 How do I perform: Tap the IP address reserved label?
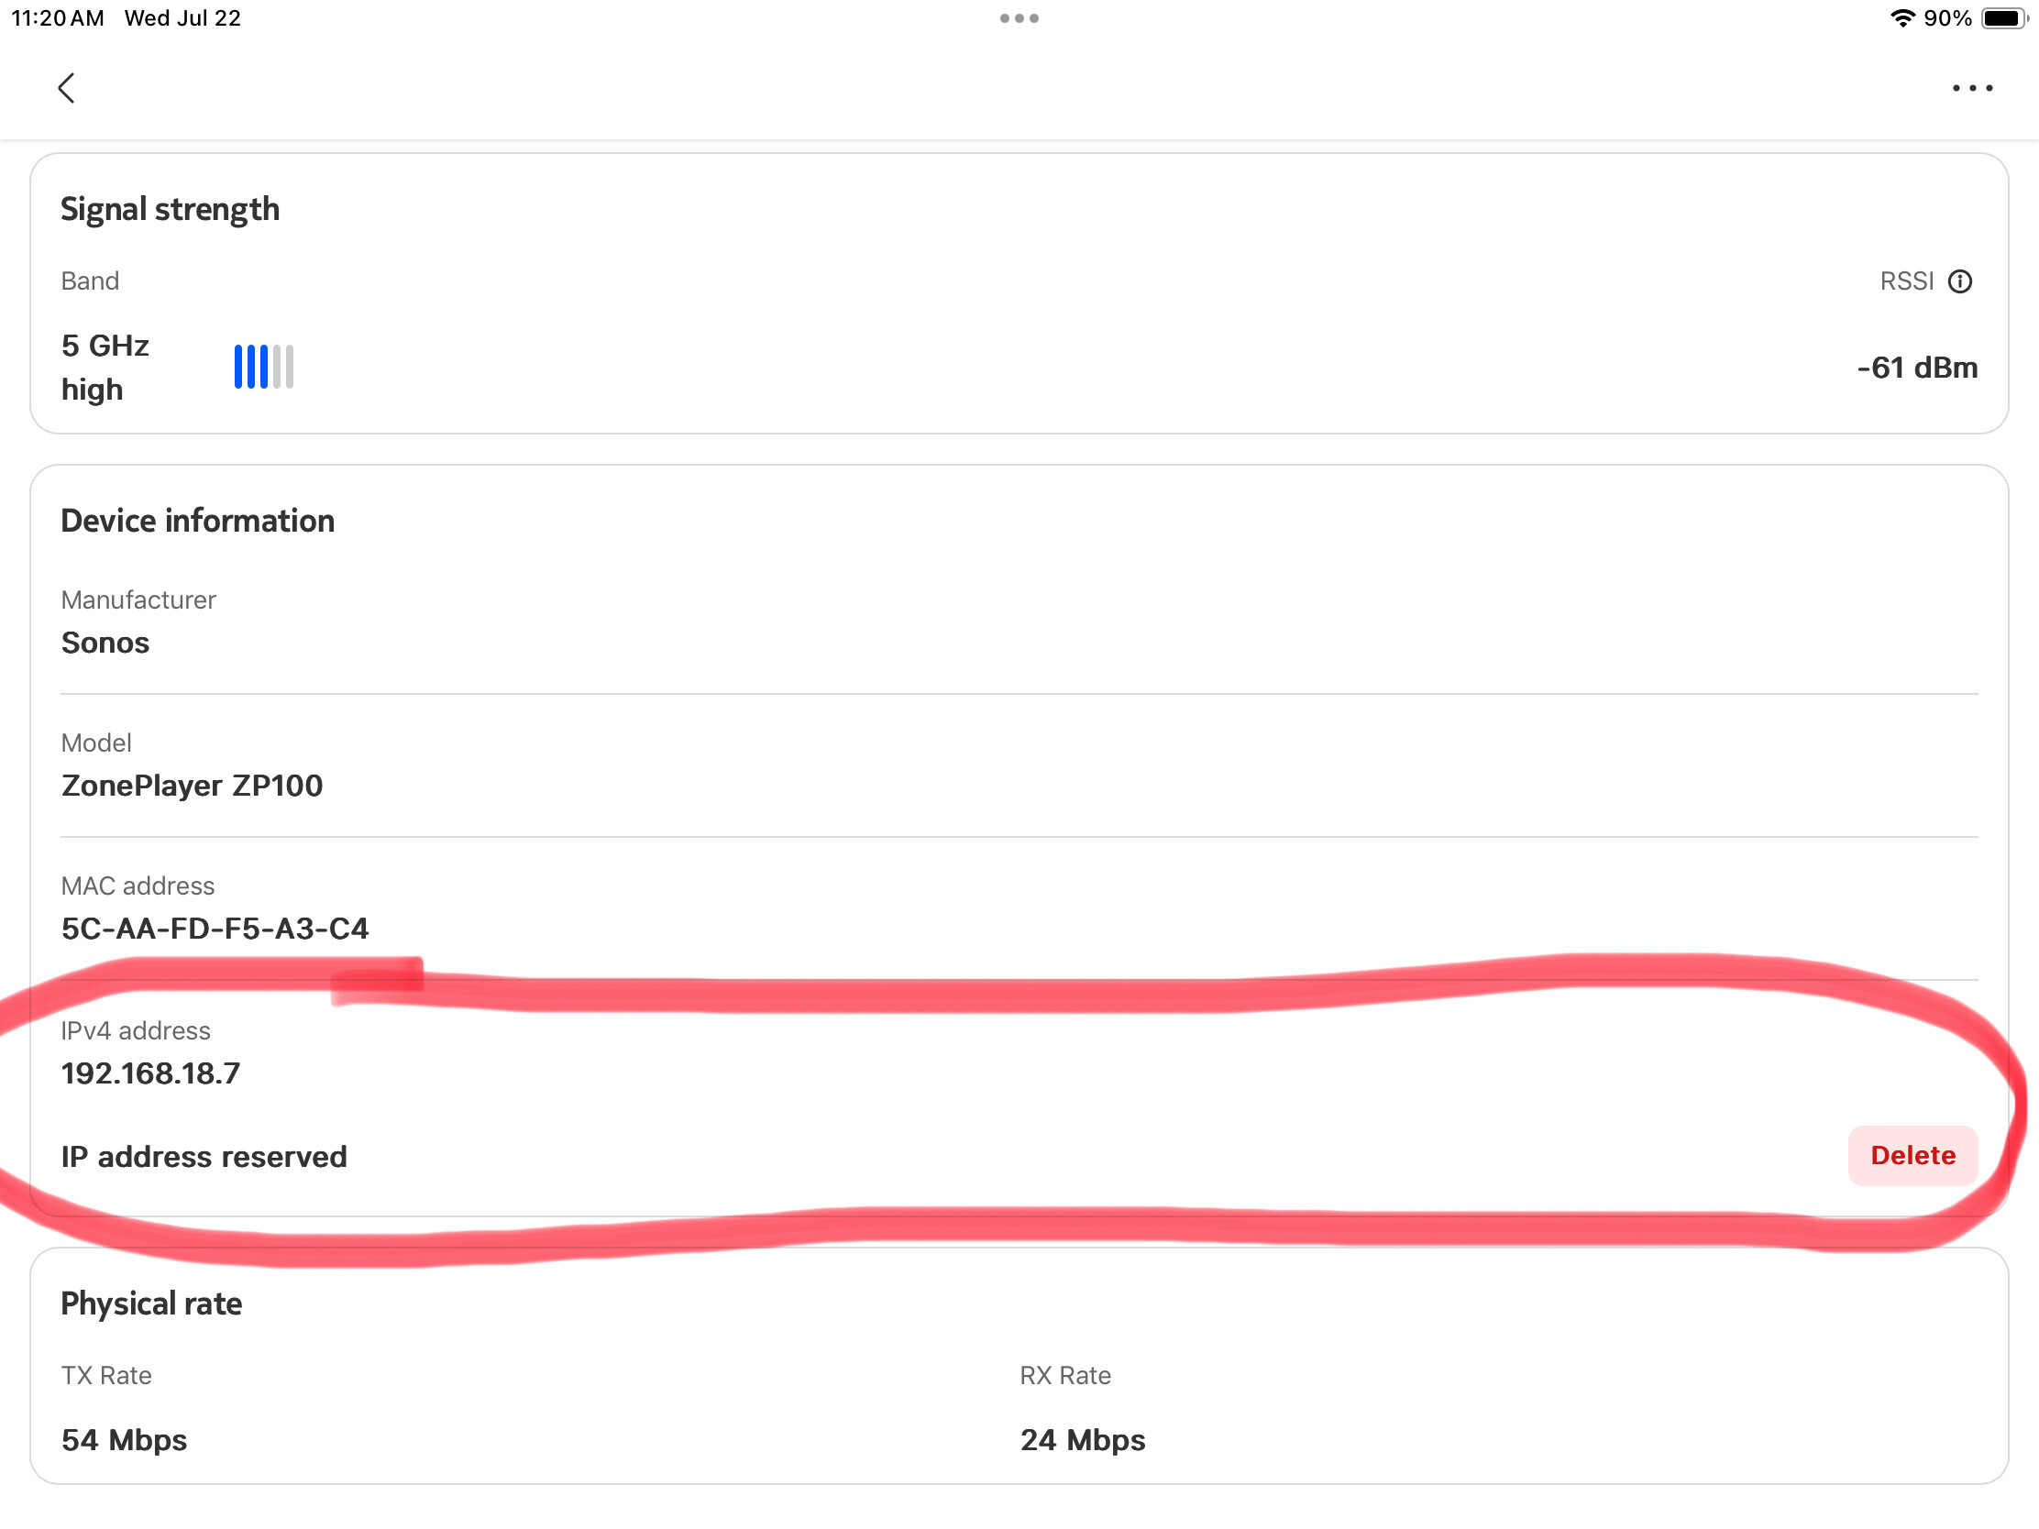204,1157
